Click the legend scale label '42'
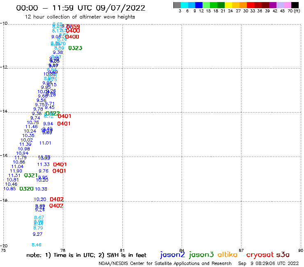 [275, 11]
